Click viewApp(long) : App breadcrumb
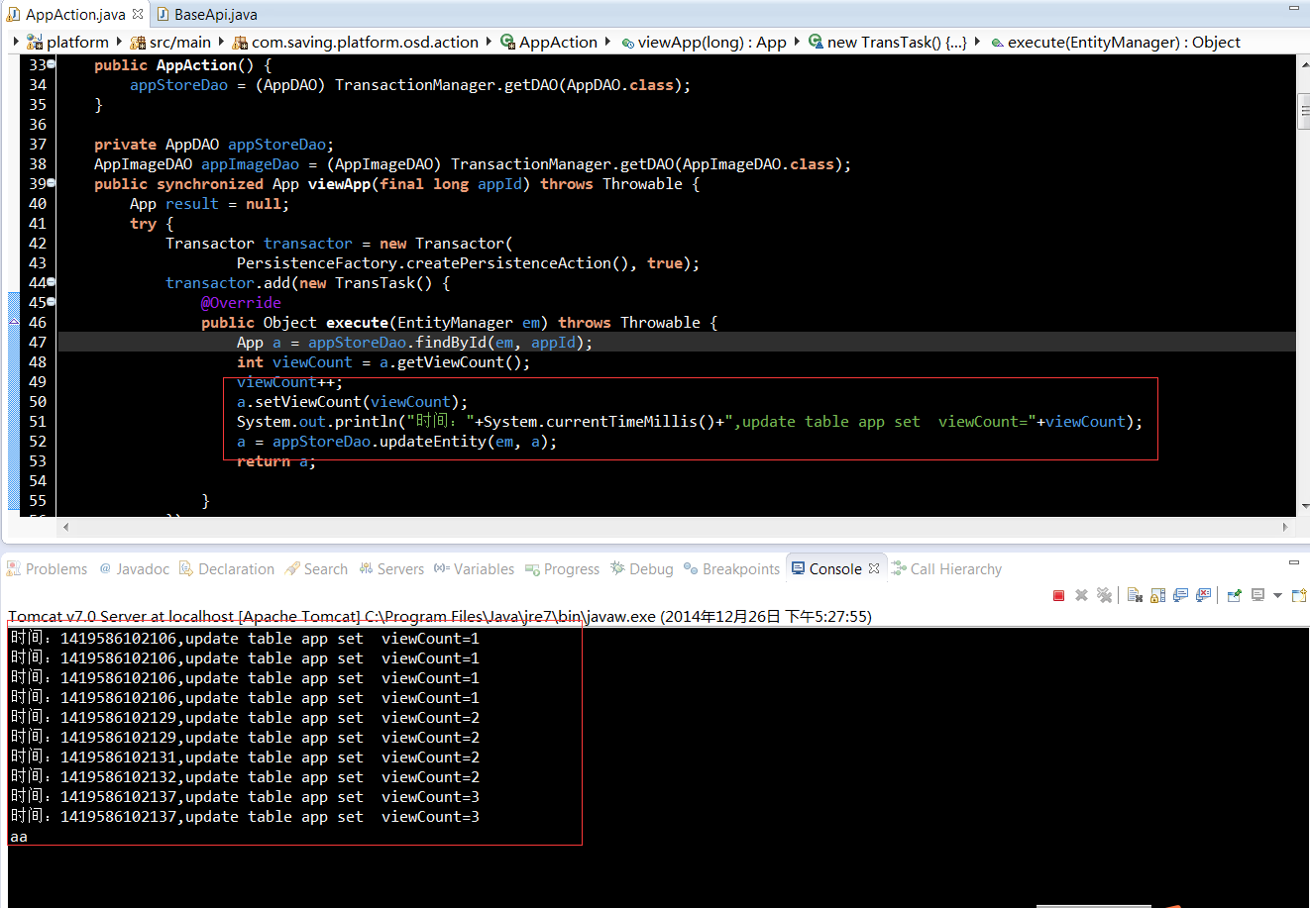This screenshot has height=908, width=1310. (704, 42)
